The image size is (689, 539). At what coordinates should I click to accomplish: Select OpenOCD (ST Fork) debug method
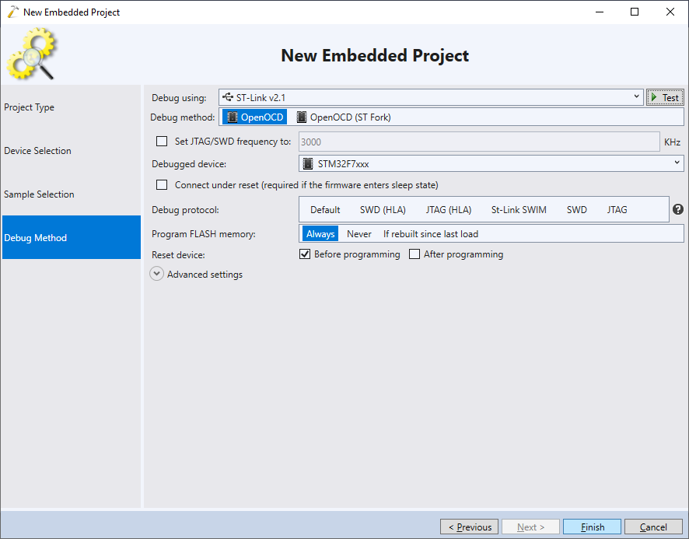pos(344,117)
